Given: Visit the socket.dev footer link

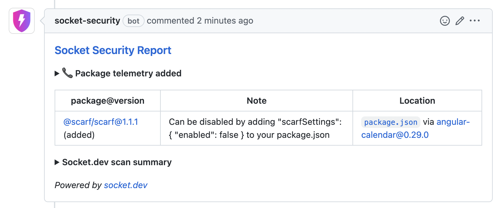Looking at the screenshot, I should coord(126,185).
